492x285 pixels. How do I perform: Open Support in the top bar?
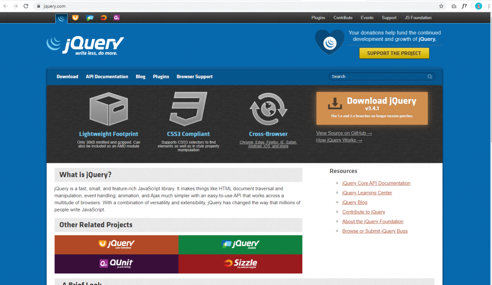click(x=389, y=18)
